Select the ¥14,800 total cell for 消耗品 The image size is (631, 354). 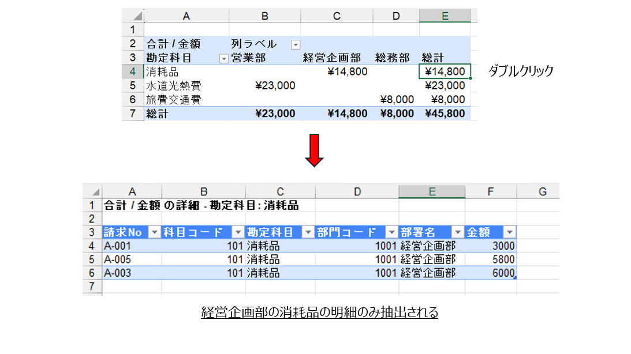pyautogui.click(x=445, y=71)
